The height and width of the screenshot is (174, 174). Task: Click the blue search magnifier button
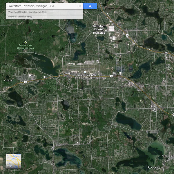(90, 6)
